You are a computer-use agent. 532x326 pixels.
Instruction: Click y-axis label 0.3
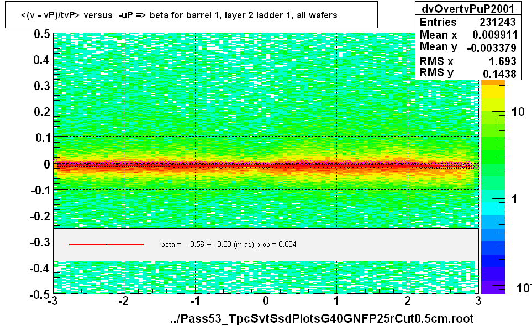(x=42, y=86)
